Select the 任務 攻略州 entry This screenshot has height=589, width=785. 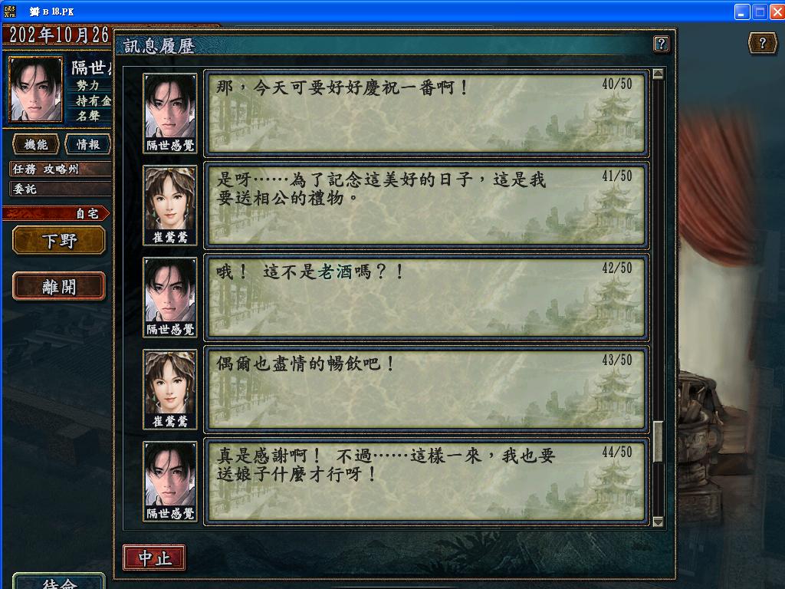(x=60, y=169)
